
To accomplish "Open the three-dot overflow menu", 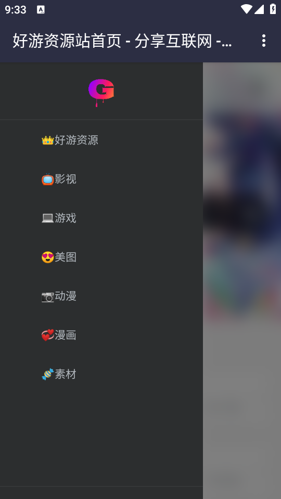I will pyautogui.click(x=263, y=41).
